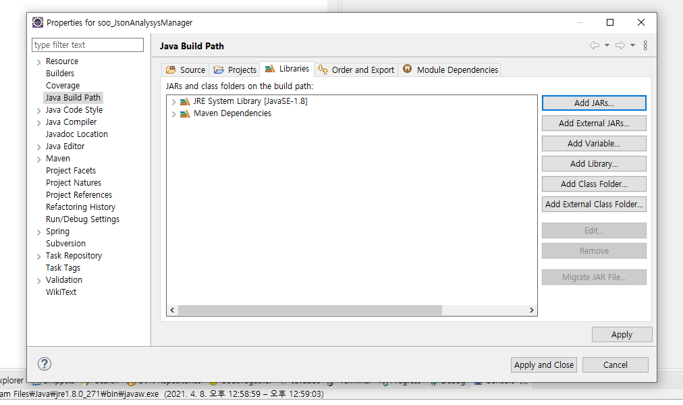Open the view menu (three dots) icon
The image size is (683, 405).
(645, 45)
